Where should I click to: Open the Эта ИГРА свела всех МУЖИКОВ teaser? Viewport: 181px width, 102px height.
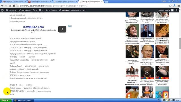click(162, 31)
